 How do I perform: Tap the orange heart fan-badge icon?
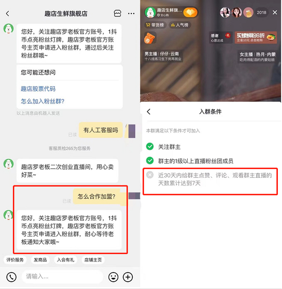click(190, 12)
